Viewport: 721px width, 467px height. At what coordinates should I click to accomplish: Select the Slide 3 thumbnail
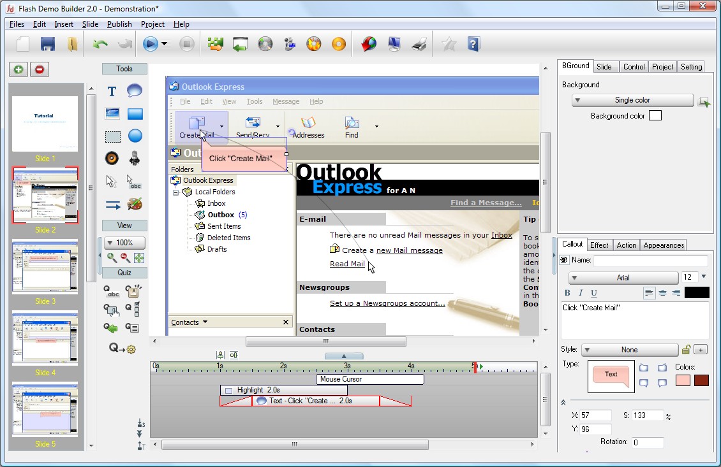click(45, 267)
